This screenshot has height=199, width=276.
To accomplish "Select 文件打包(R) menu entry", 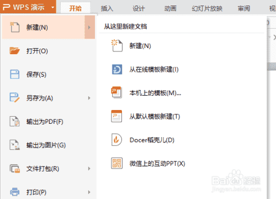I will [49, 169].
